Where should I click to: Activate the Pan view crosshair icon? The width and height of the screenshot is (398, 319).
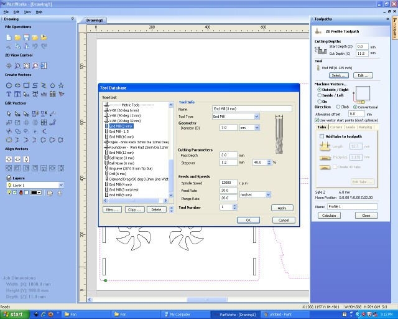tap(9, 65)
